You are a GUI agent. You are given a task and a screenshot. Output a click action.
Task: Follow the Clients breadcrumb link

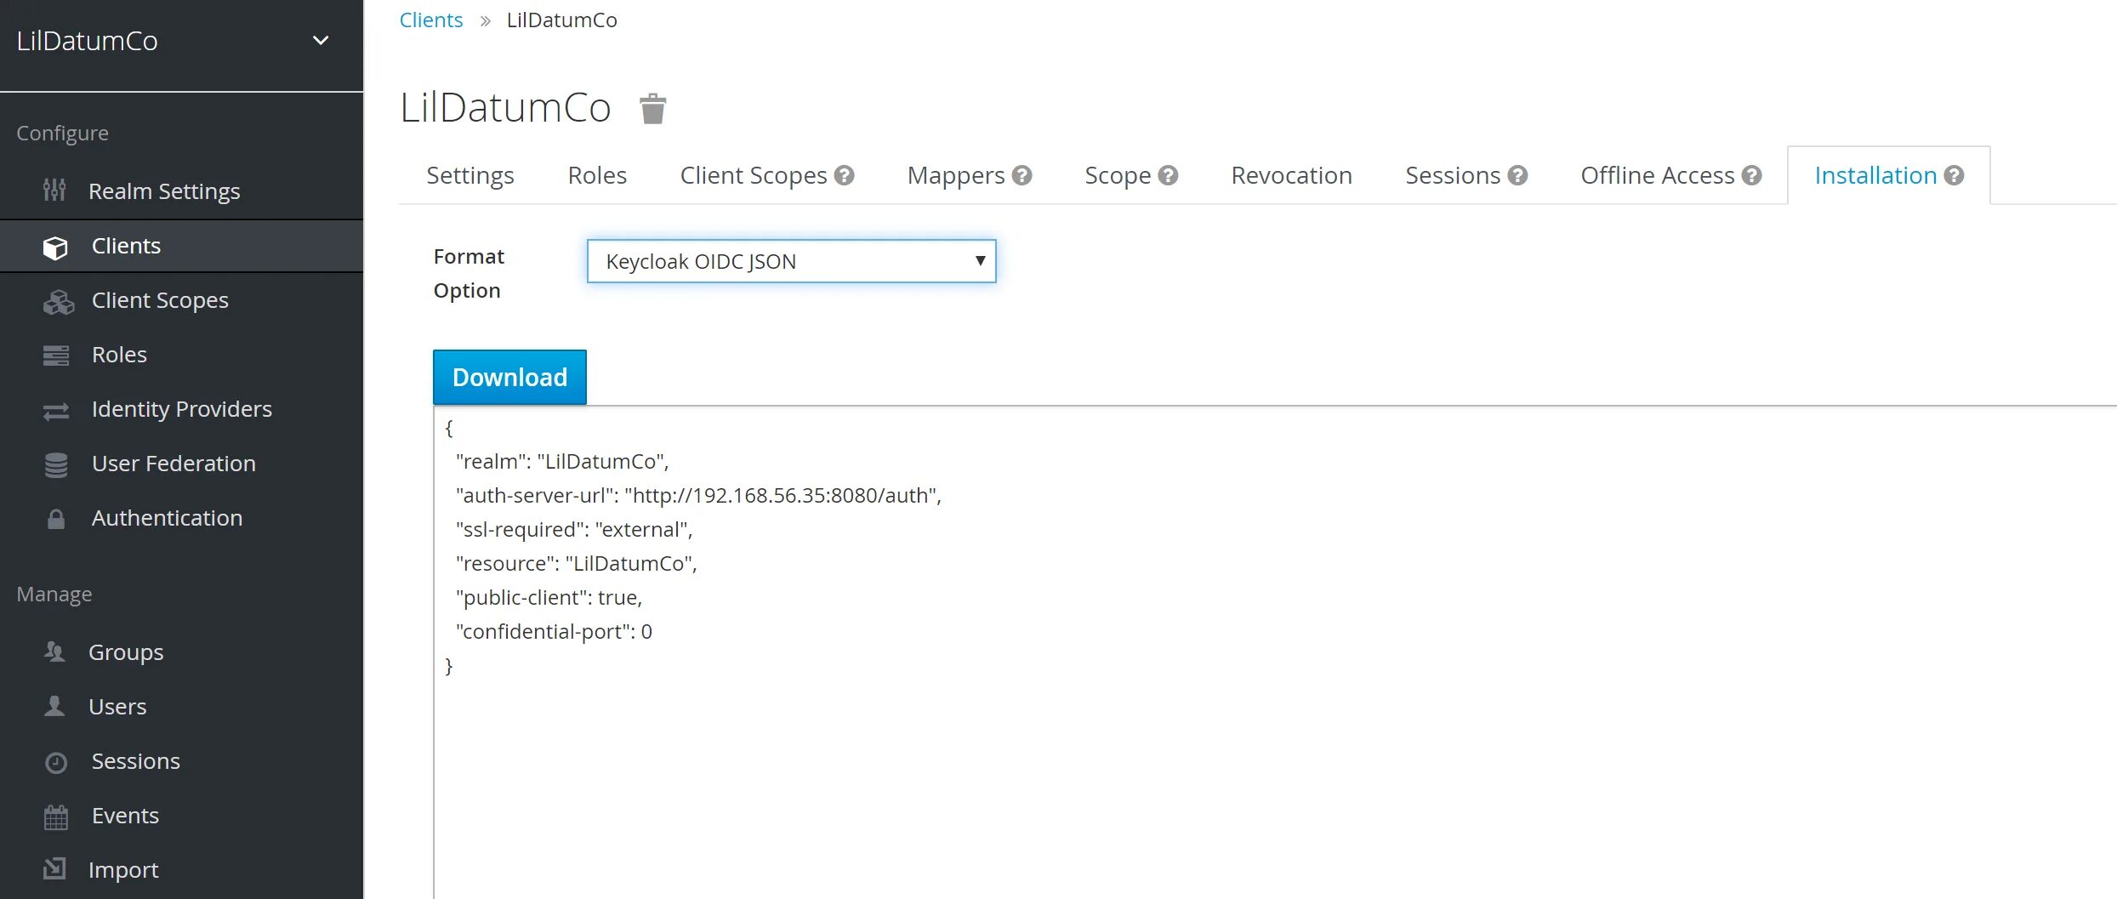pos(431,20)
